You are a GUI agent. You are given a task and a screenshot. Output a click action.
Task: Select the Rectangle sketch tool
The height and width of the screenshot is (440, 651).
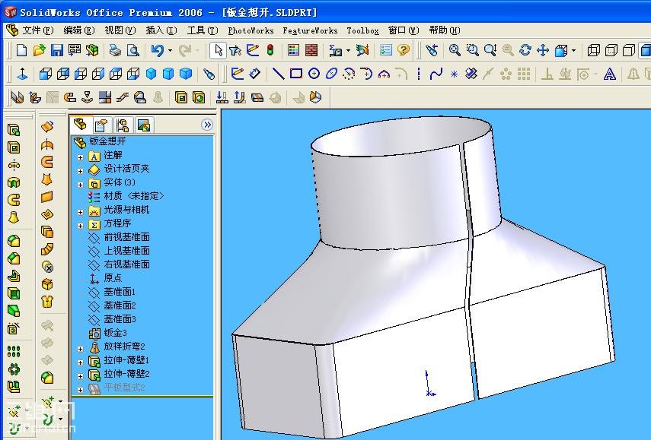[x=296, y=74]
